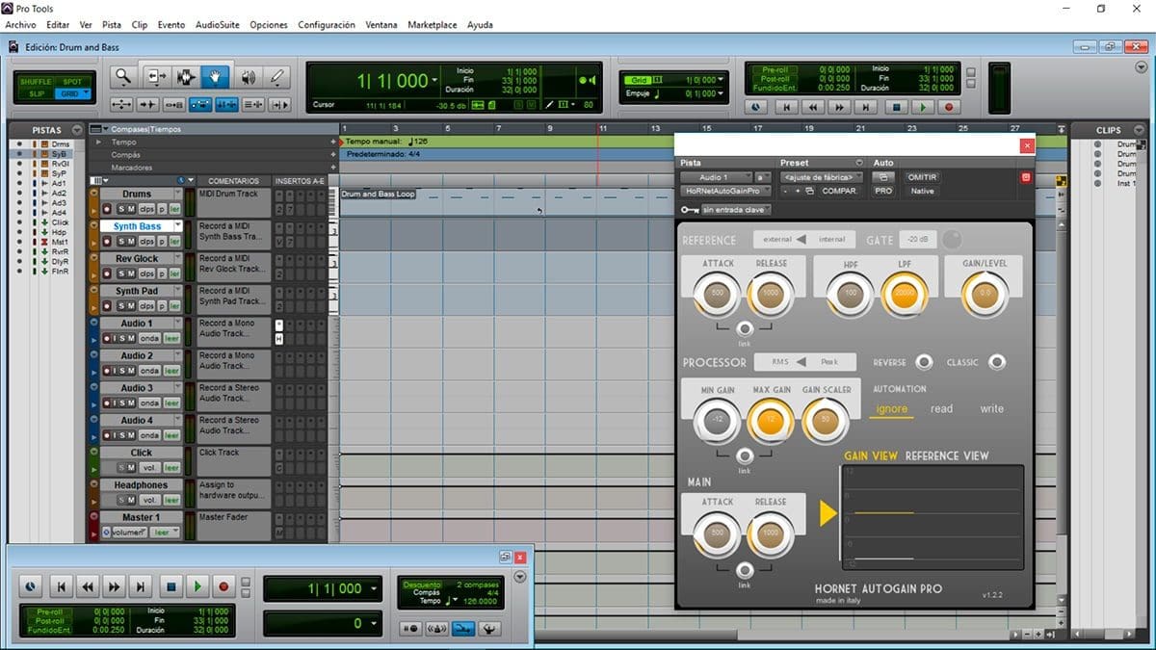
Task: Open the Audio 1 track selector in plugin
Action: pyautogui.click(x=716, y=177)
